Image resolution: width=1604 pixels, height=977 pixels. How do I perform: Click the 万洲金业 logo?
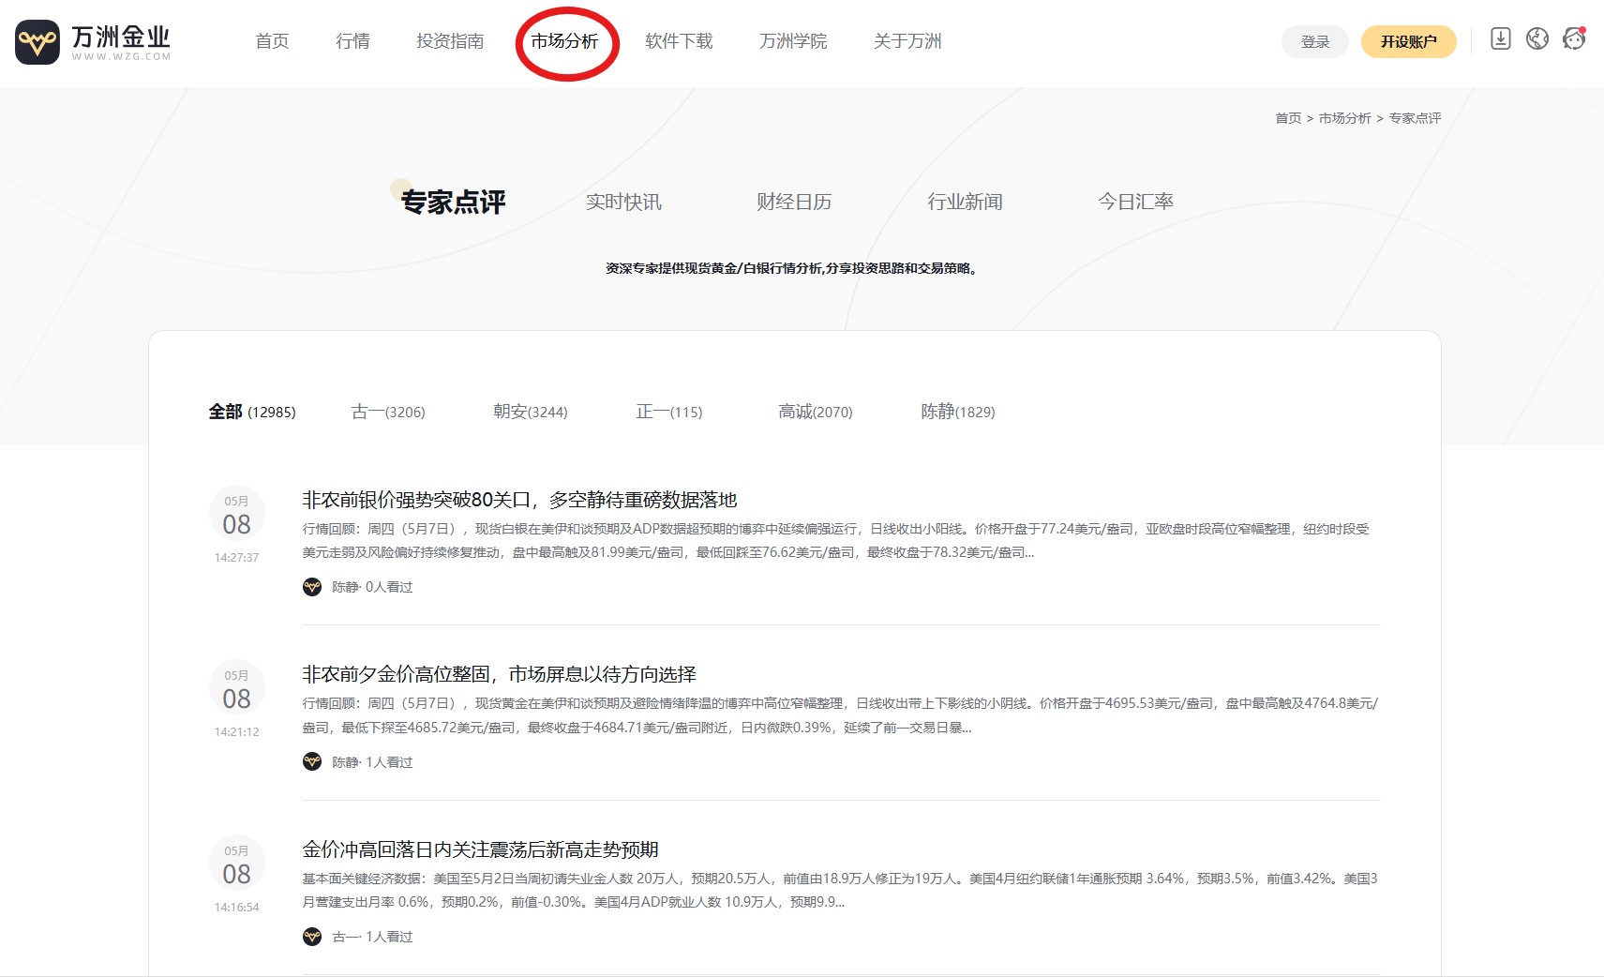point(94,42)
